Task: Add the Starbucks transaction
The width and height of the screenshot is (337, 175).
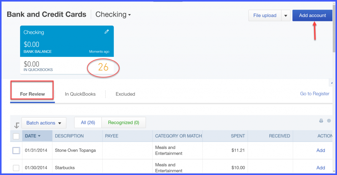Action: [321, 168]
